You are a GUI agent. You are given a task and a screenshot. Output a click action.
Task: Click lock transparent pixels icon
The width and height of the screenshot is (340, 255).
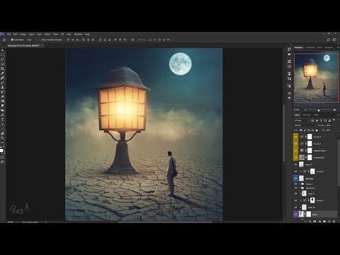click(x=301, y=130)
